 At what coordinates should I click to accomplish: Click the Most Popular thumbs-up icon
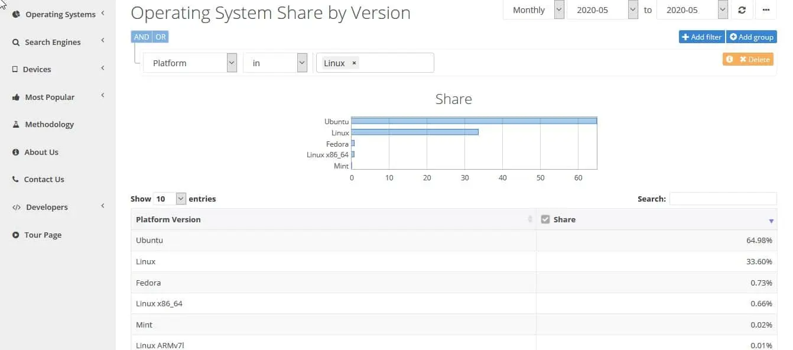point(16,97)
